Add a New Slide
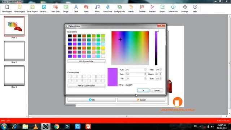Screen dimensions: 231x130 [56, 9]
